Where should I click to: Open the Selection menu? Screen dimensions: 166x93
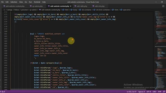(14, 2)
